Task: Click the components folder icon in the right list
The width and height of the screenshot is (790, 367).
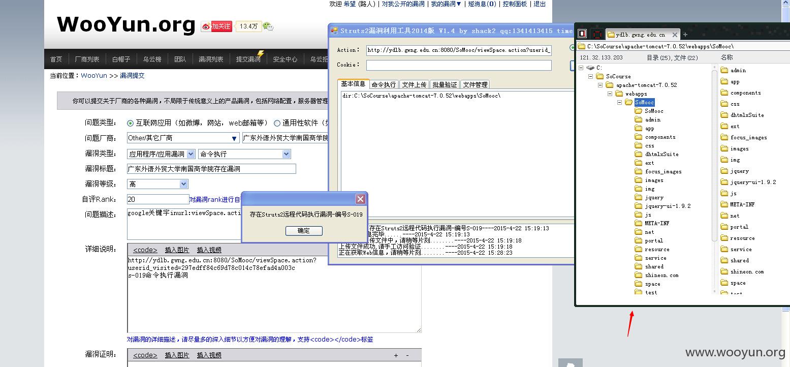Action: tap(724, 93)
